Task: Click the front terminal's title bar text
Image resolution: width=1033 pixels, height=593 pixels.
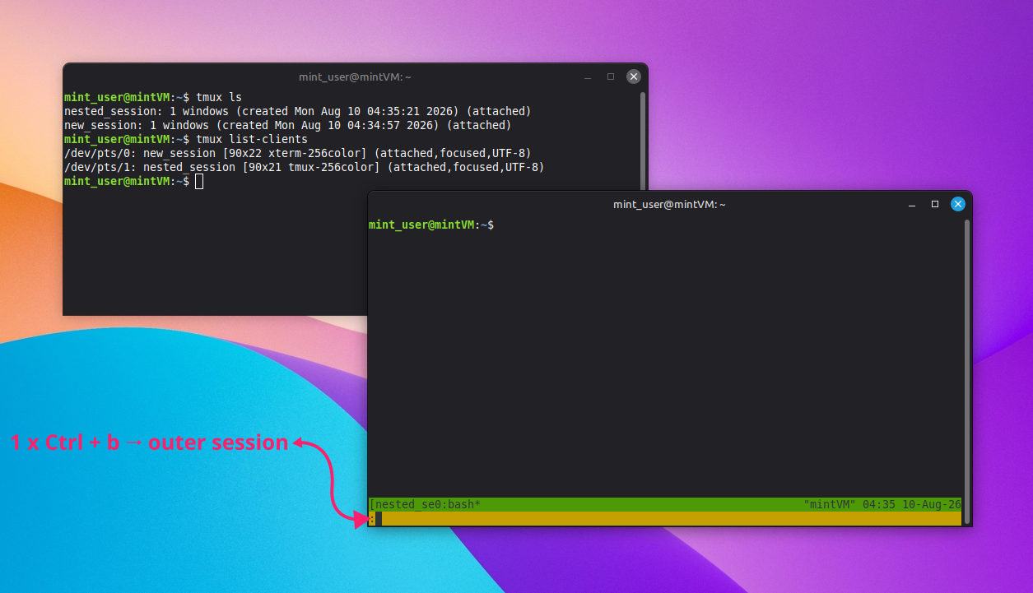Action: pos(669,204)
